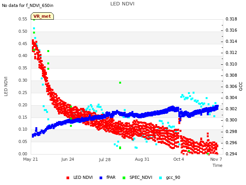Click the 0.25 left axis tick label

click(23, 92)
